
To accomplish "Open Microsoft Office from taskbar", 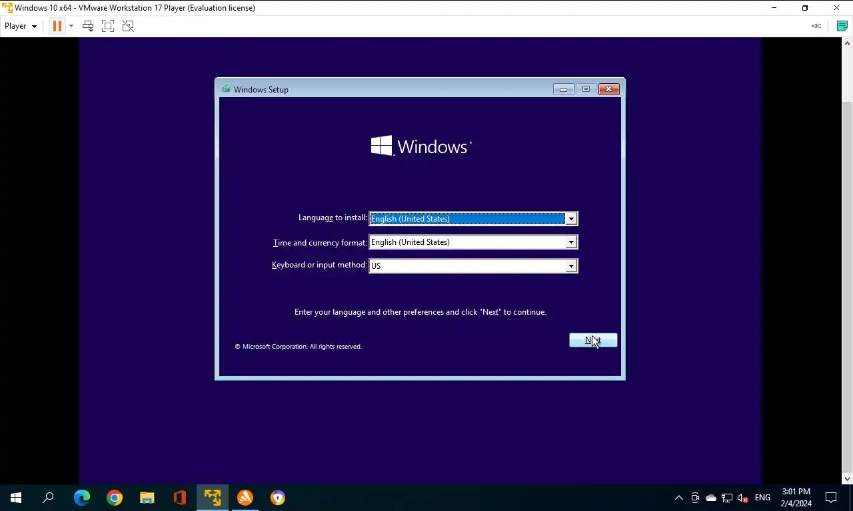I will (x=180, y=498).
